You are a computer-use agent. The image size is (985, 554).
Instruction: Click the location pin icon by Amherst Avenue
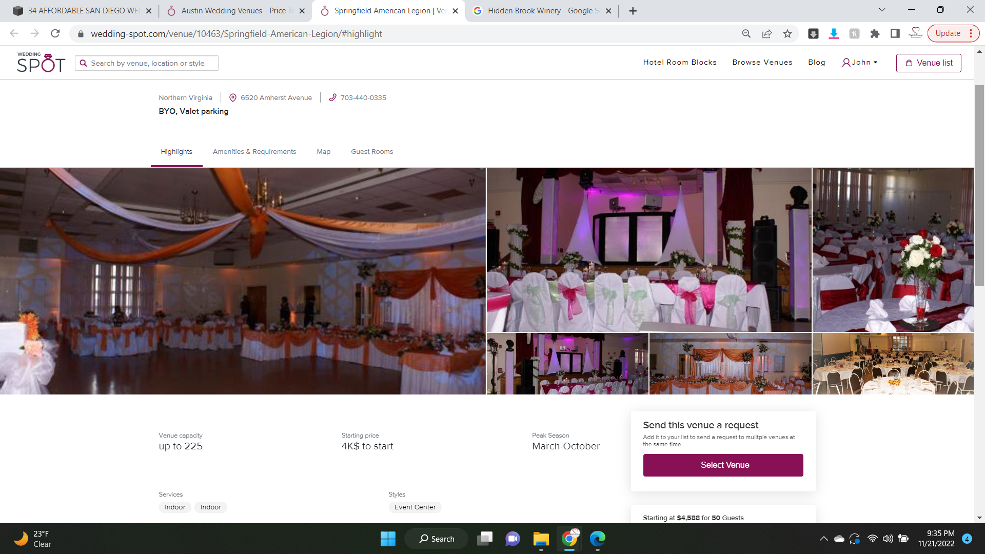(232, 97)
